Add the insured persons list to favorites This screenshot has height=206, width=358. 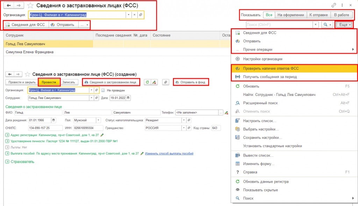point(30,6)
